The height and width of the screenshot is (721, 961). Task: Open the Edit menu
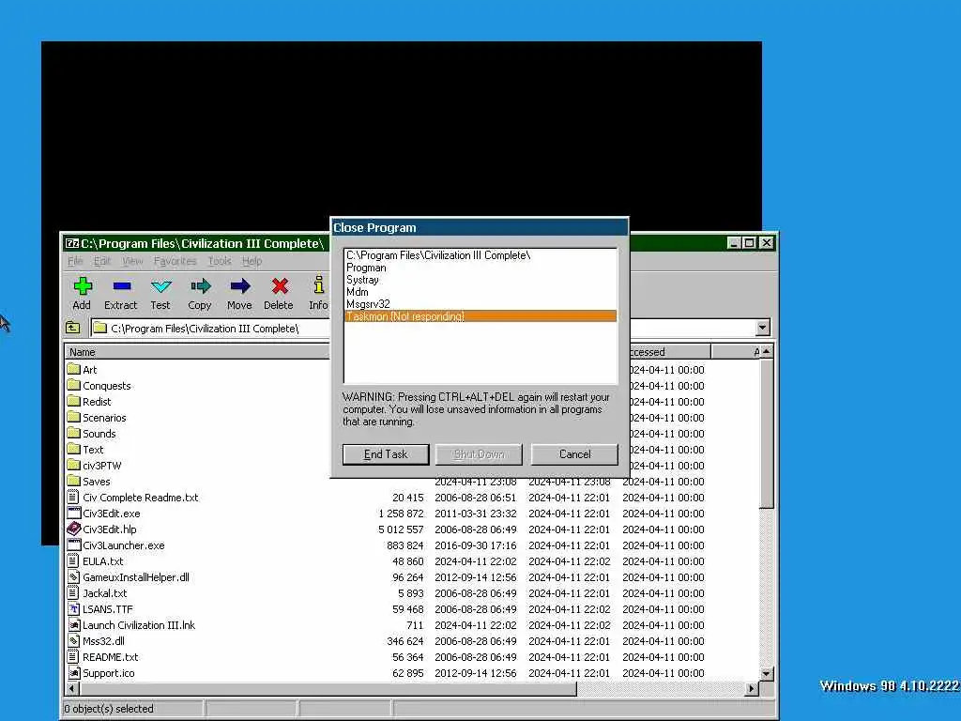click(102, 261)
